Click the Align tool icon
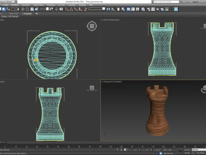 tap(113, 9)
